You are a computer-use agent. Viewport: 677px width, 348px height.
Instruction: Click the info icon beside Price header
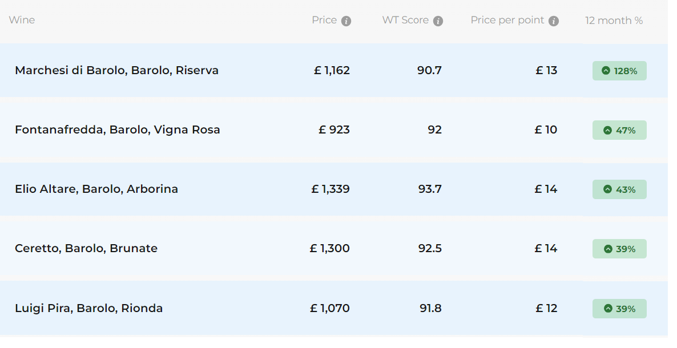[x=346, y=21]
